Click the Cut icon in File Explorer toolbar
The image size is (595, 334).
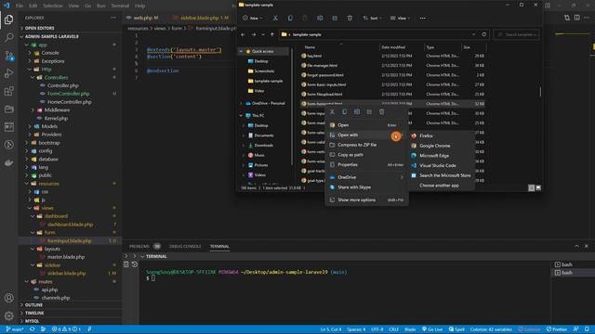click(275, 19)
